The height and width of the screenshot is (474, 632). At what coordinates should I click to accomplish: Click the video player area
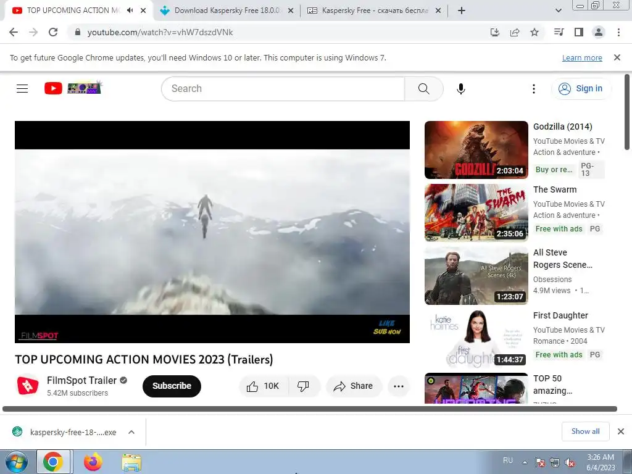[212, 232]
